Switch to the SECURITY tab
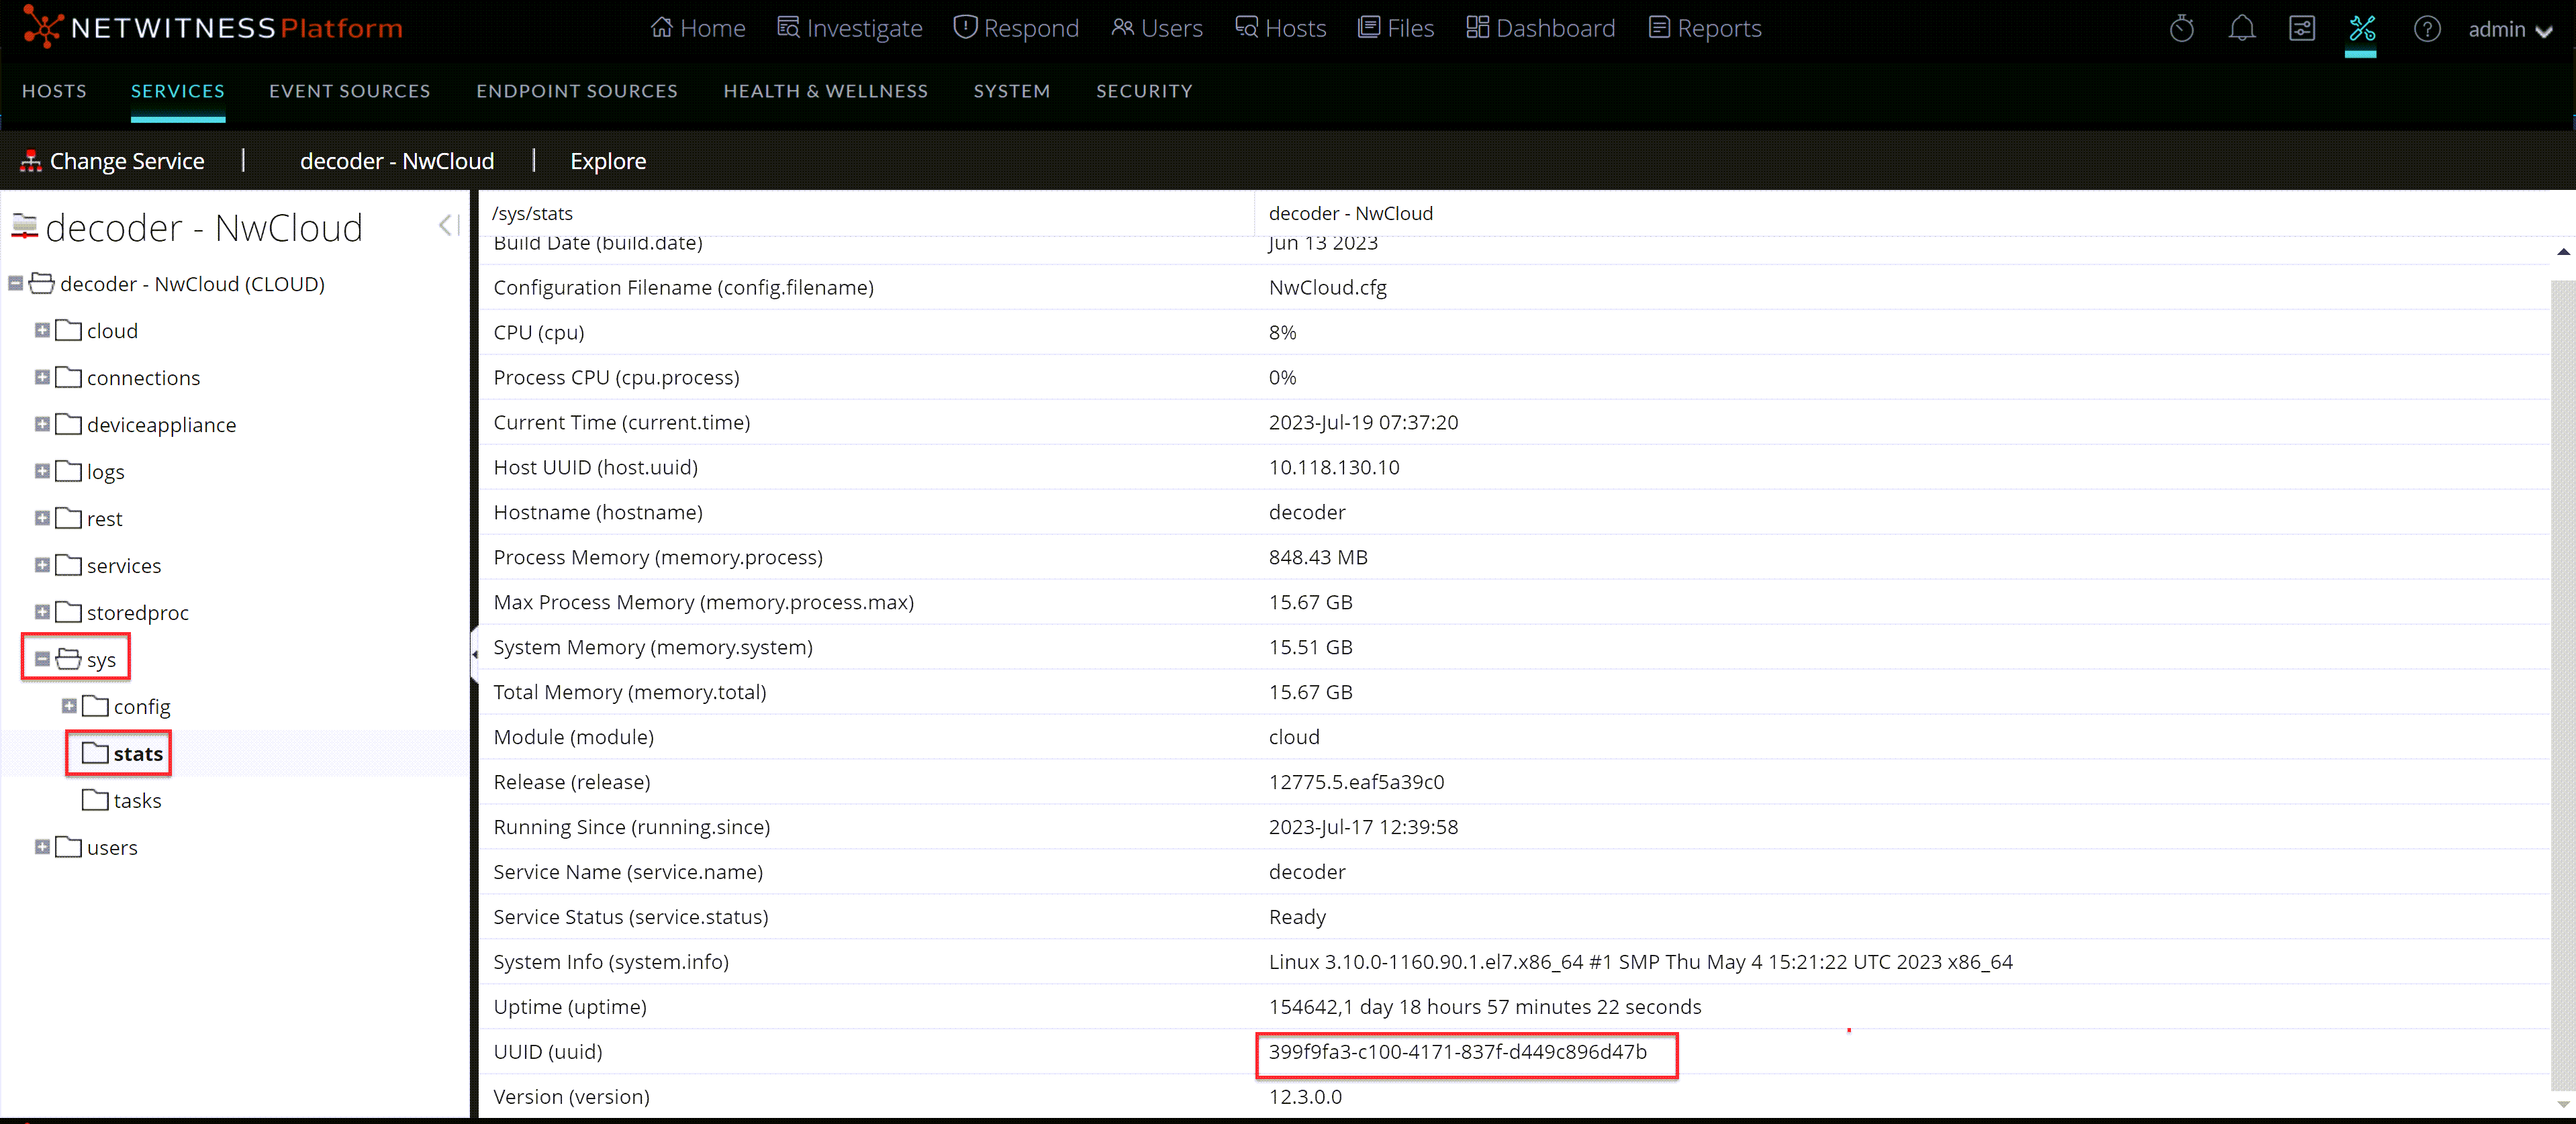Viewport: 2576px width, 1124px height. tap(1144, 91)
